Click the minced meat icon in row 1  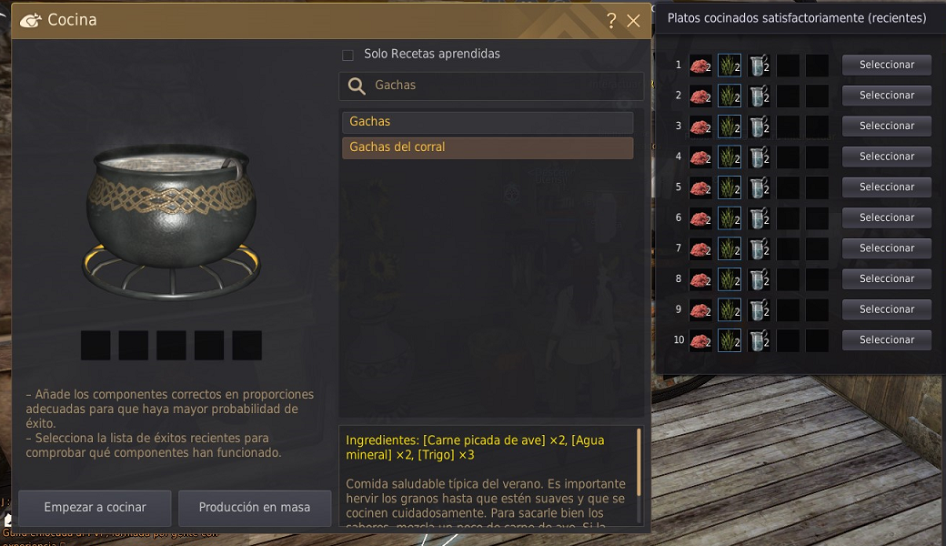(x=700, y=66)
